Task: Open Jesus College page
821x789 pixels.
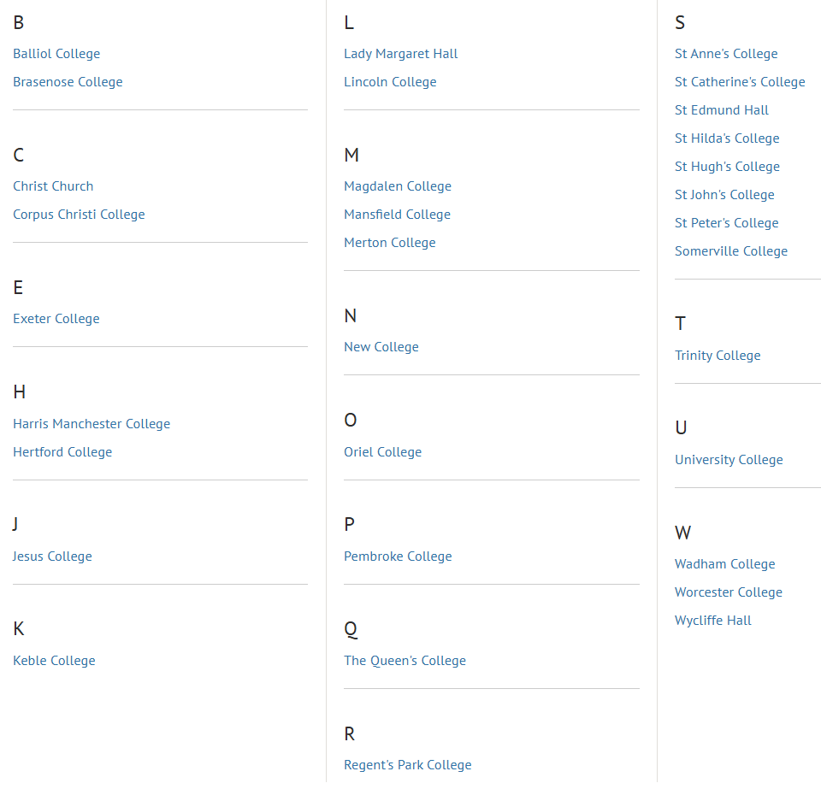Action: point(52,556)
